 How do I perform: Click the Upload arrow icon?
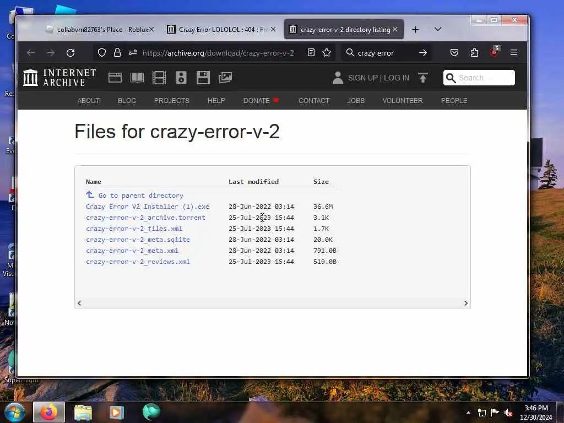pyautogui.click(x=423, y=77)
